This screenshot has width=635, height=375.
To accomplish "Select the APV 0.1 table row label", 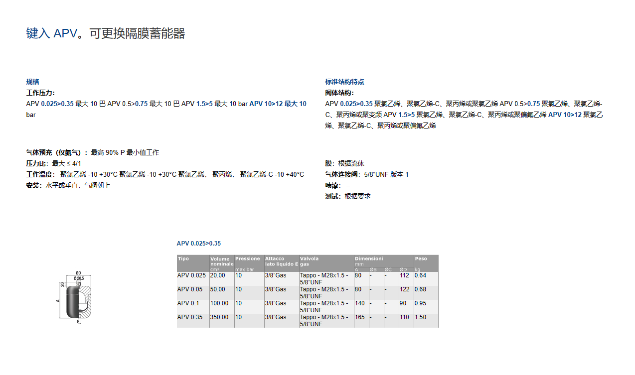I will point(188,303).
